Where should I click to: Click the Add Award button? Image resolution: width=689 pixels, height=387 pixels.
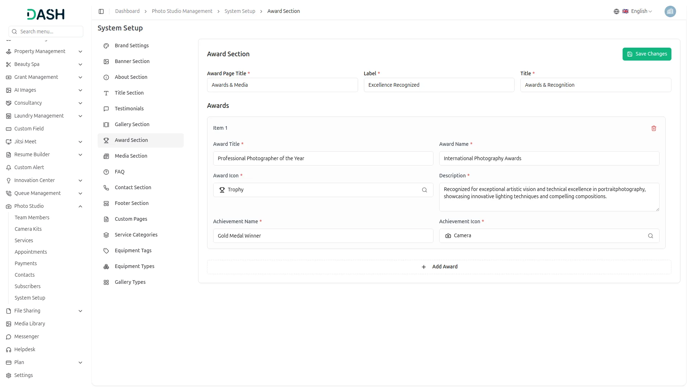(439, 267)
